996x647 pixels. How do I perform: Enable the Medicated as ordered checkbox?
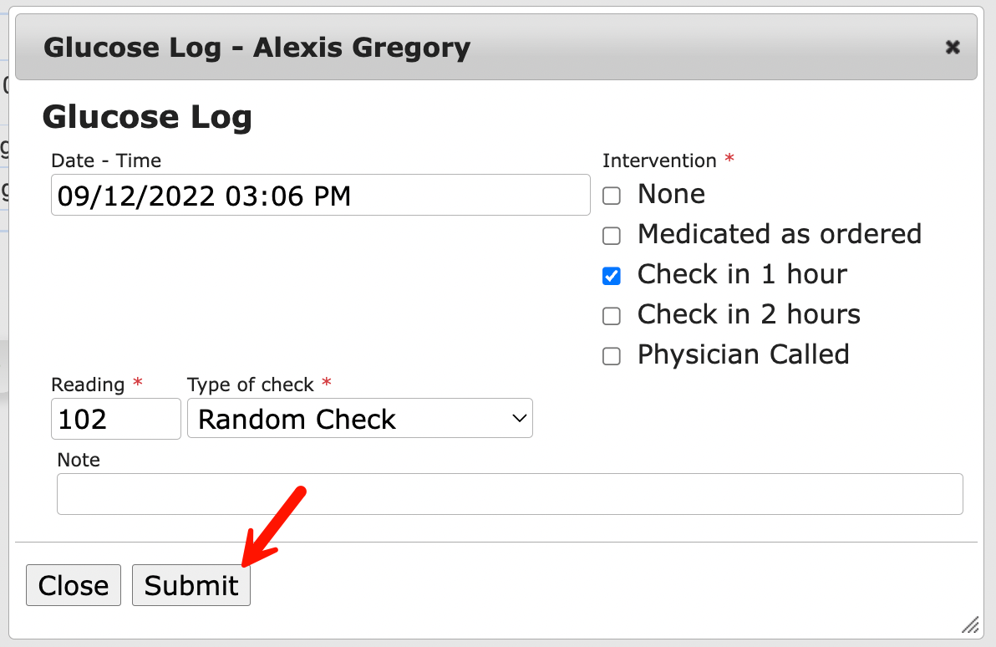[612, 237]
